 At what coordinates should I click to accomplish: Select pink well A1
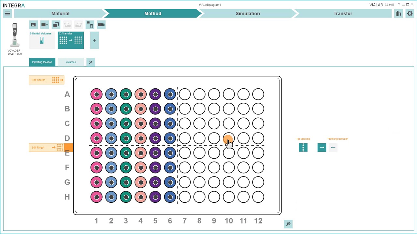[96, 94]
